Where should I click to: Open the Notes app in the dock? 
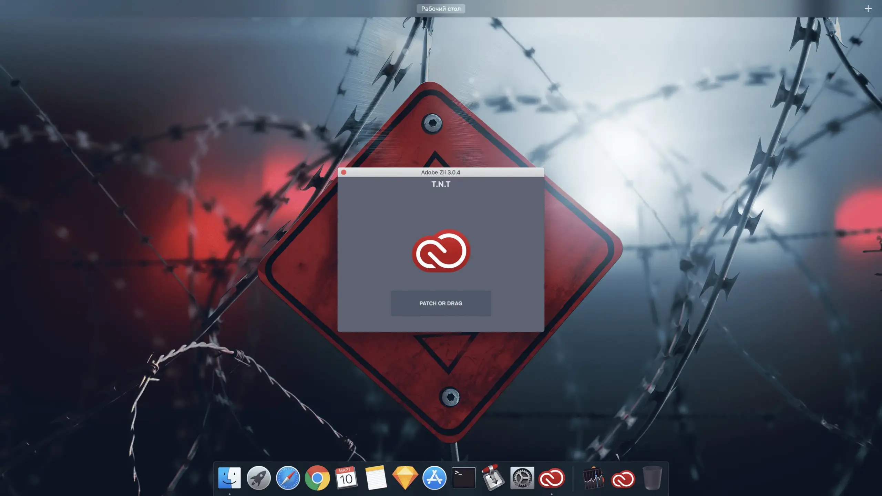[376, 478]
